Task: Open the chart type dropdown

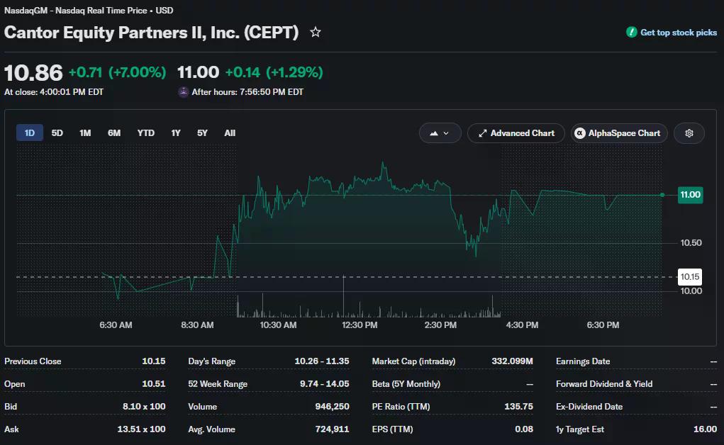Action: tap(440, 133)
